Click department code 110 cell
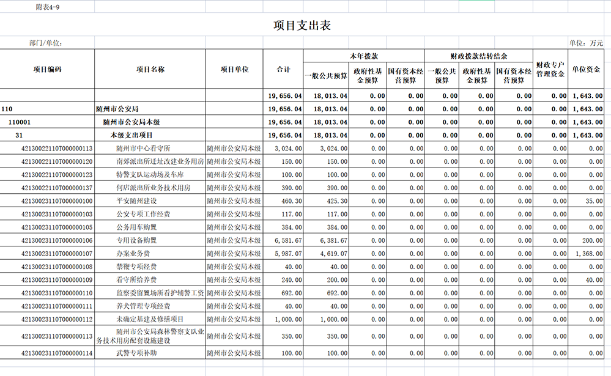The image size is (611, 376). point(7,109)
